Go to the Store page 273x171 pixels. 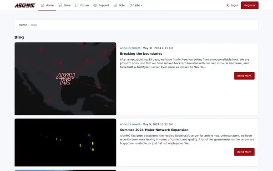point(65,5)
